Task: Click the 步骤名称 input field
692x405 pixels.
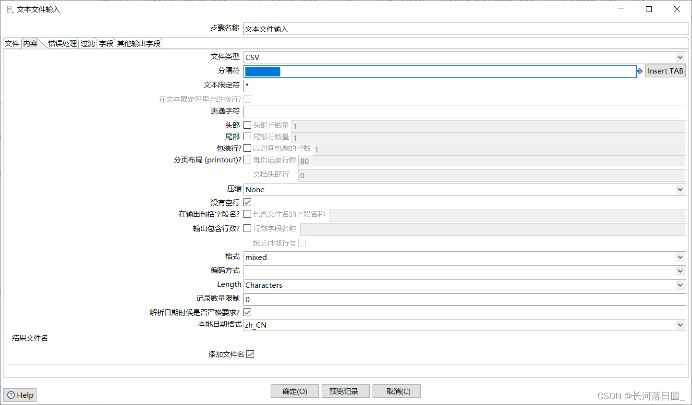Action: point(466,29)
